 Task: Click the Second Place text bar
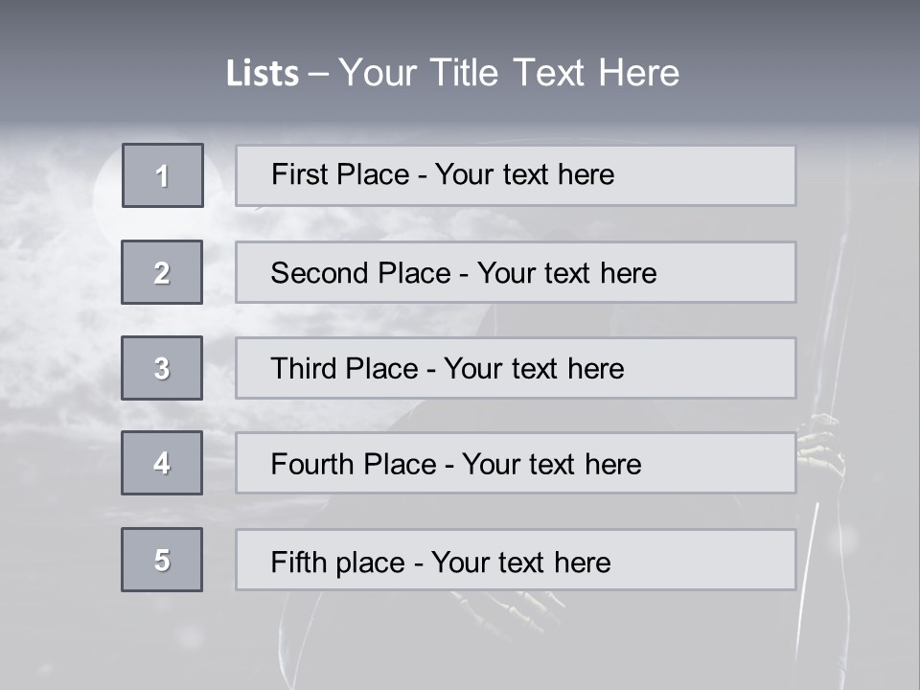point(516,272)
